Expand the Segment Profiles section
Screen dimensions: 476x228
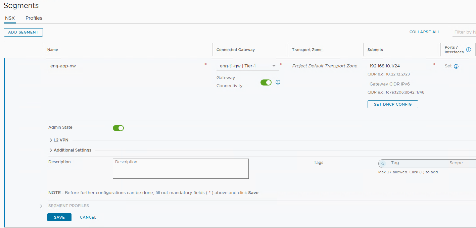tap(68, 206)
